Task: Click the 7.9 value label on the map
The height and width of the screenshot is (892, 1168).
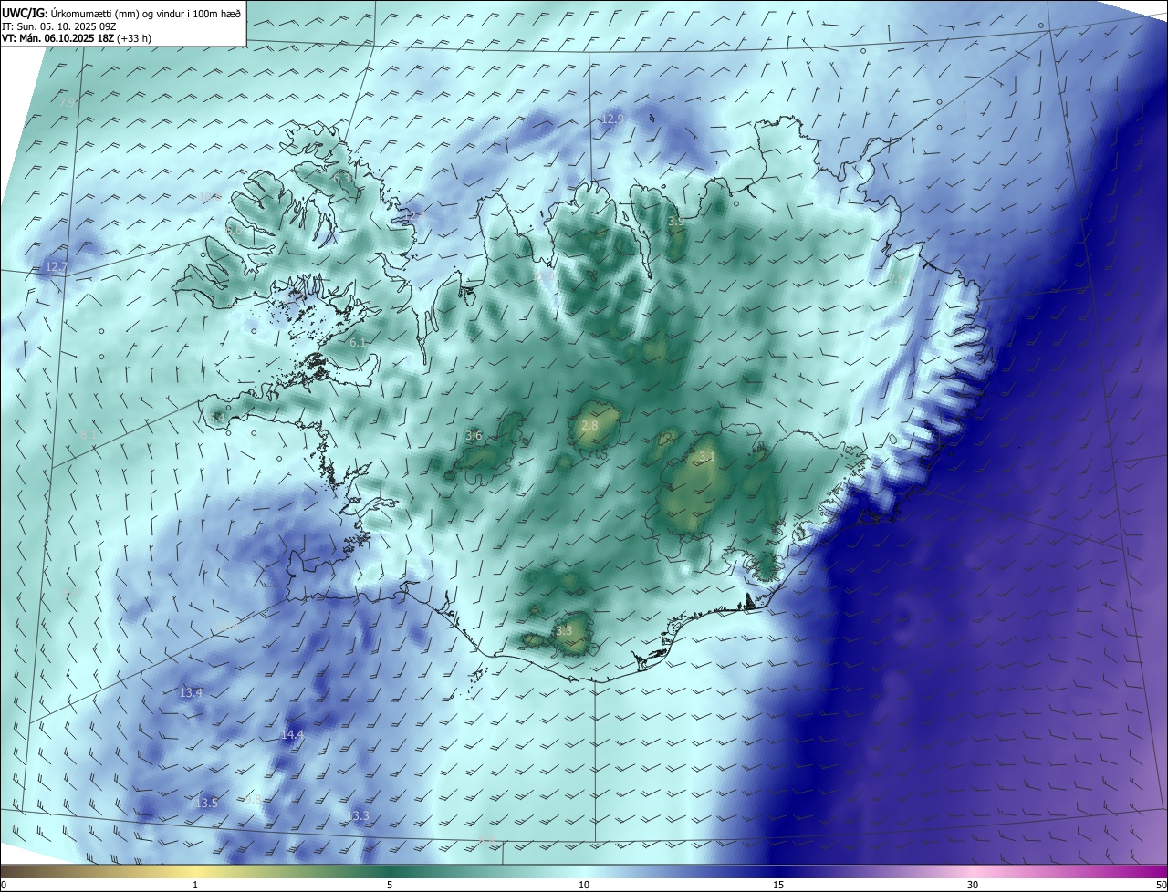Action: coord(67,103)
